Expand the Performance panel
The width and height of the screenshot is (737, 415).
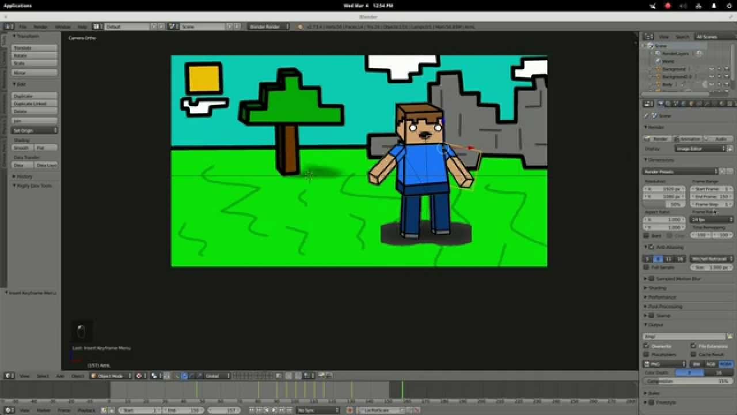coord(662,297)
